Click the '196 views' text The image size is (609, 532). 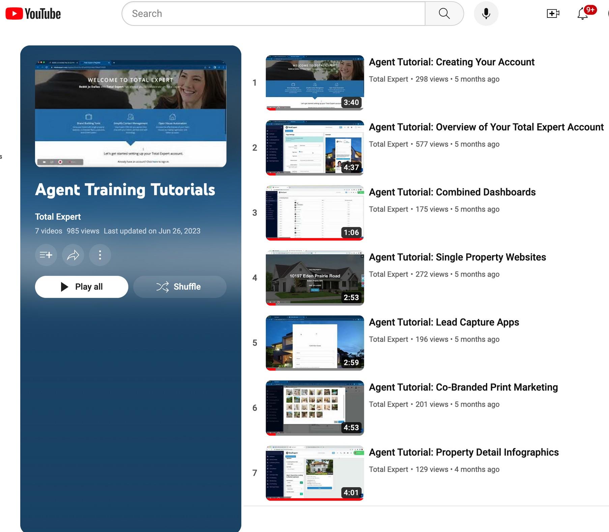coord(432,339)
